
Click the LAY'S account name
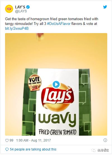[20, 7]
